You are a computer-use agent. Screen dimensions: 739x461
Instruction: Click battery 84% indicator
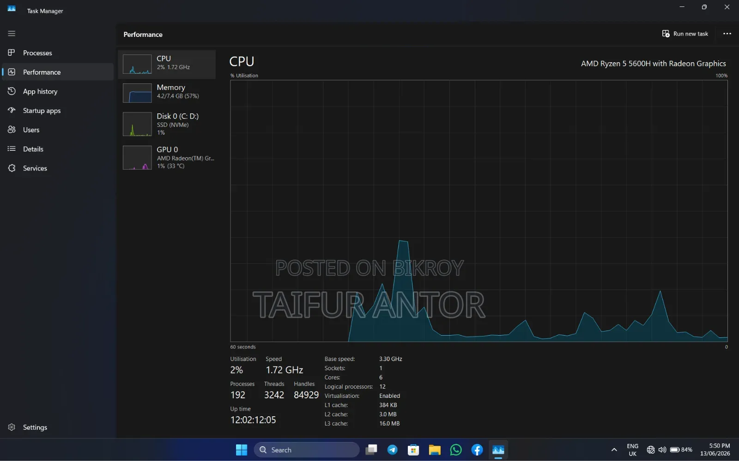(681, 450)
